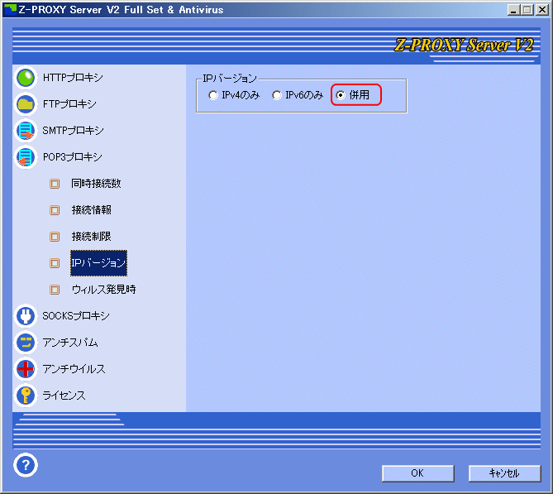
Task: Open the アンチスパム section
Action: [70, 343]
